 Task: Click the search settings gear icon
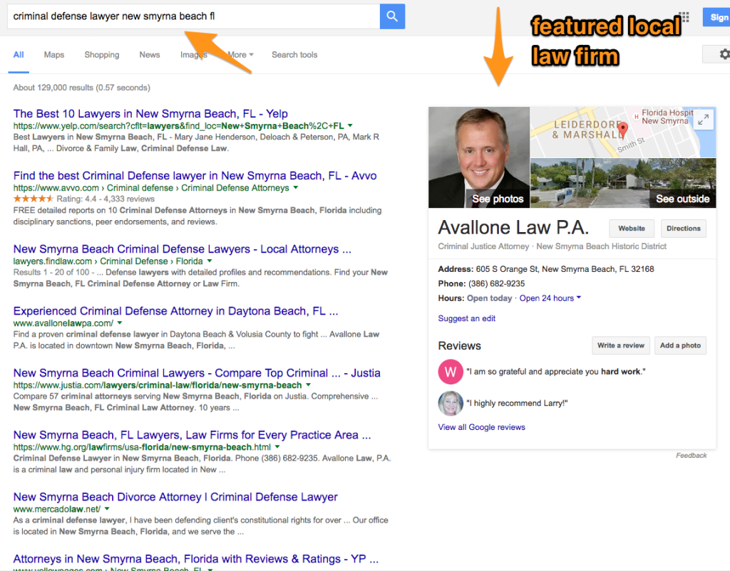[x=725, y=54]
